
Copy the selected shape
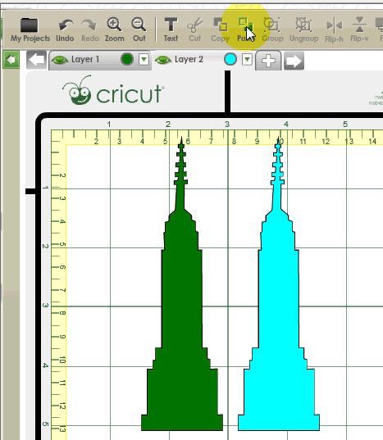point(221,29)
